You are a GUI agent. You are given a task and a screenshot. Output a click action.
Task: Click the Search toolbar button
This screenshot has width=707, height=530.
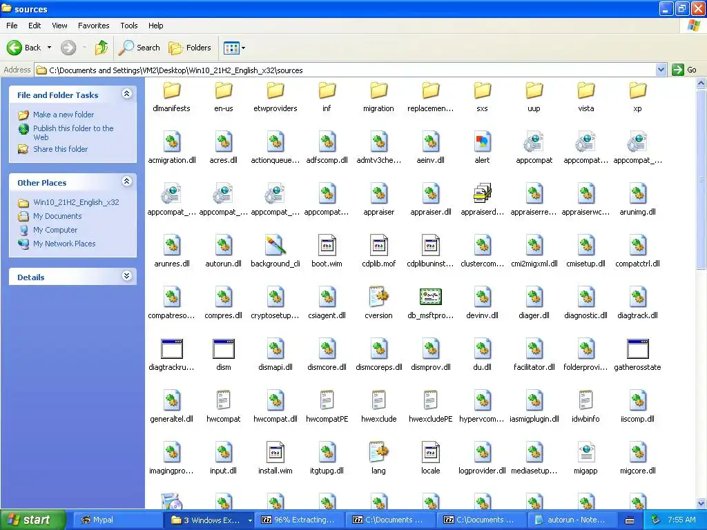[x=139, y=48]
